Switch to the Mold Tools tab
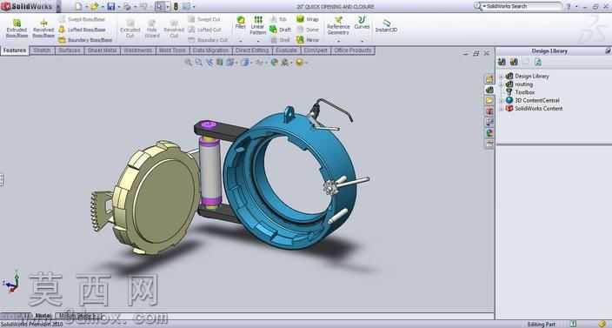Image resolution: width=612 pixels, height=328 pixels. [172, 50]
